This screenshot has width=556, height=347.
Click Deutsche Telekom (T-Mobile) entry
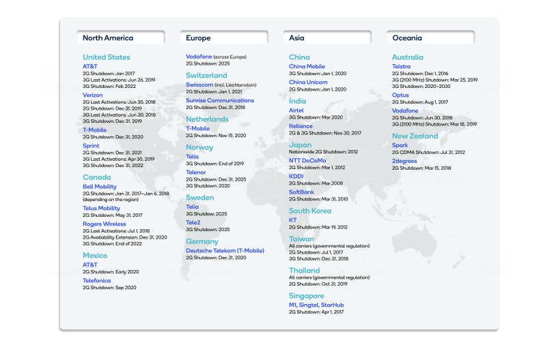tap(225, 251)
